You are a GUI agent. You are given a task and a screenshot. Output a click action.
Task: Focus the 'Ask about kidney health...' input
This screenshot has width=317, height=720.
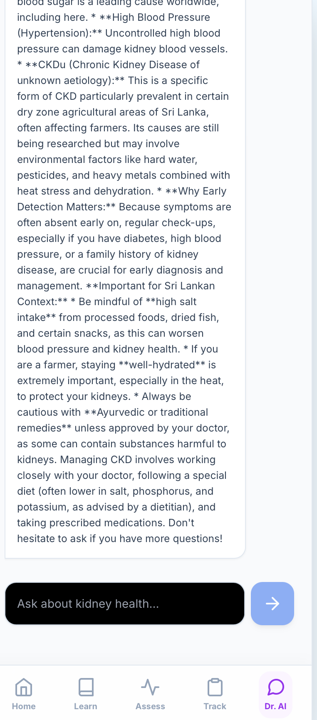[125, 604]
